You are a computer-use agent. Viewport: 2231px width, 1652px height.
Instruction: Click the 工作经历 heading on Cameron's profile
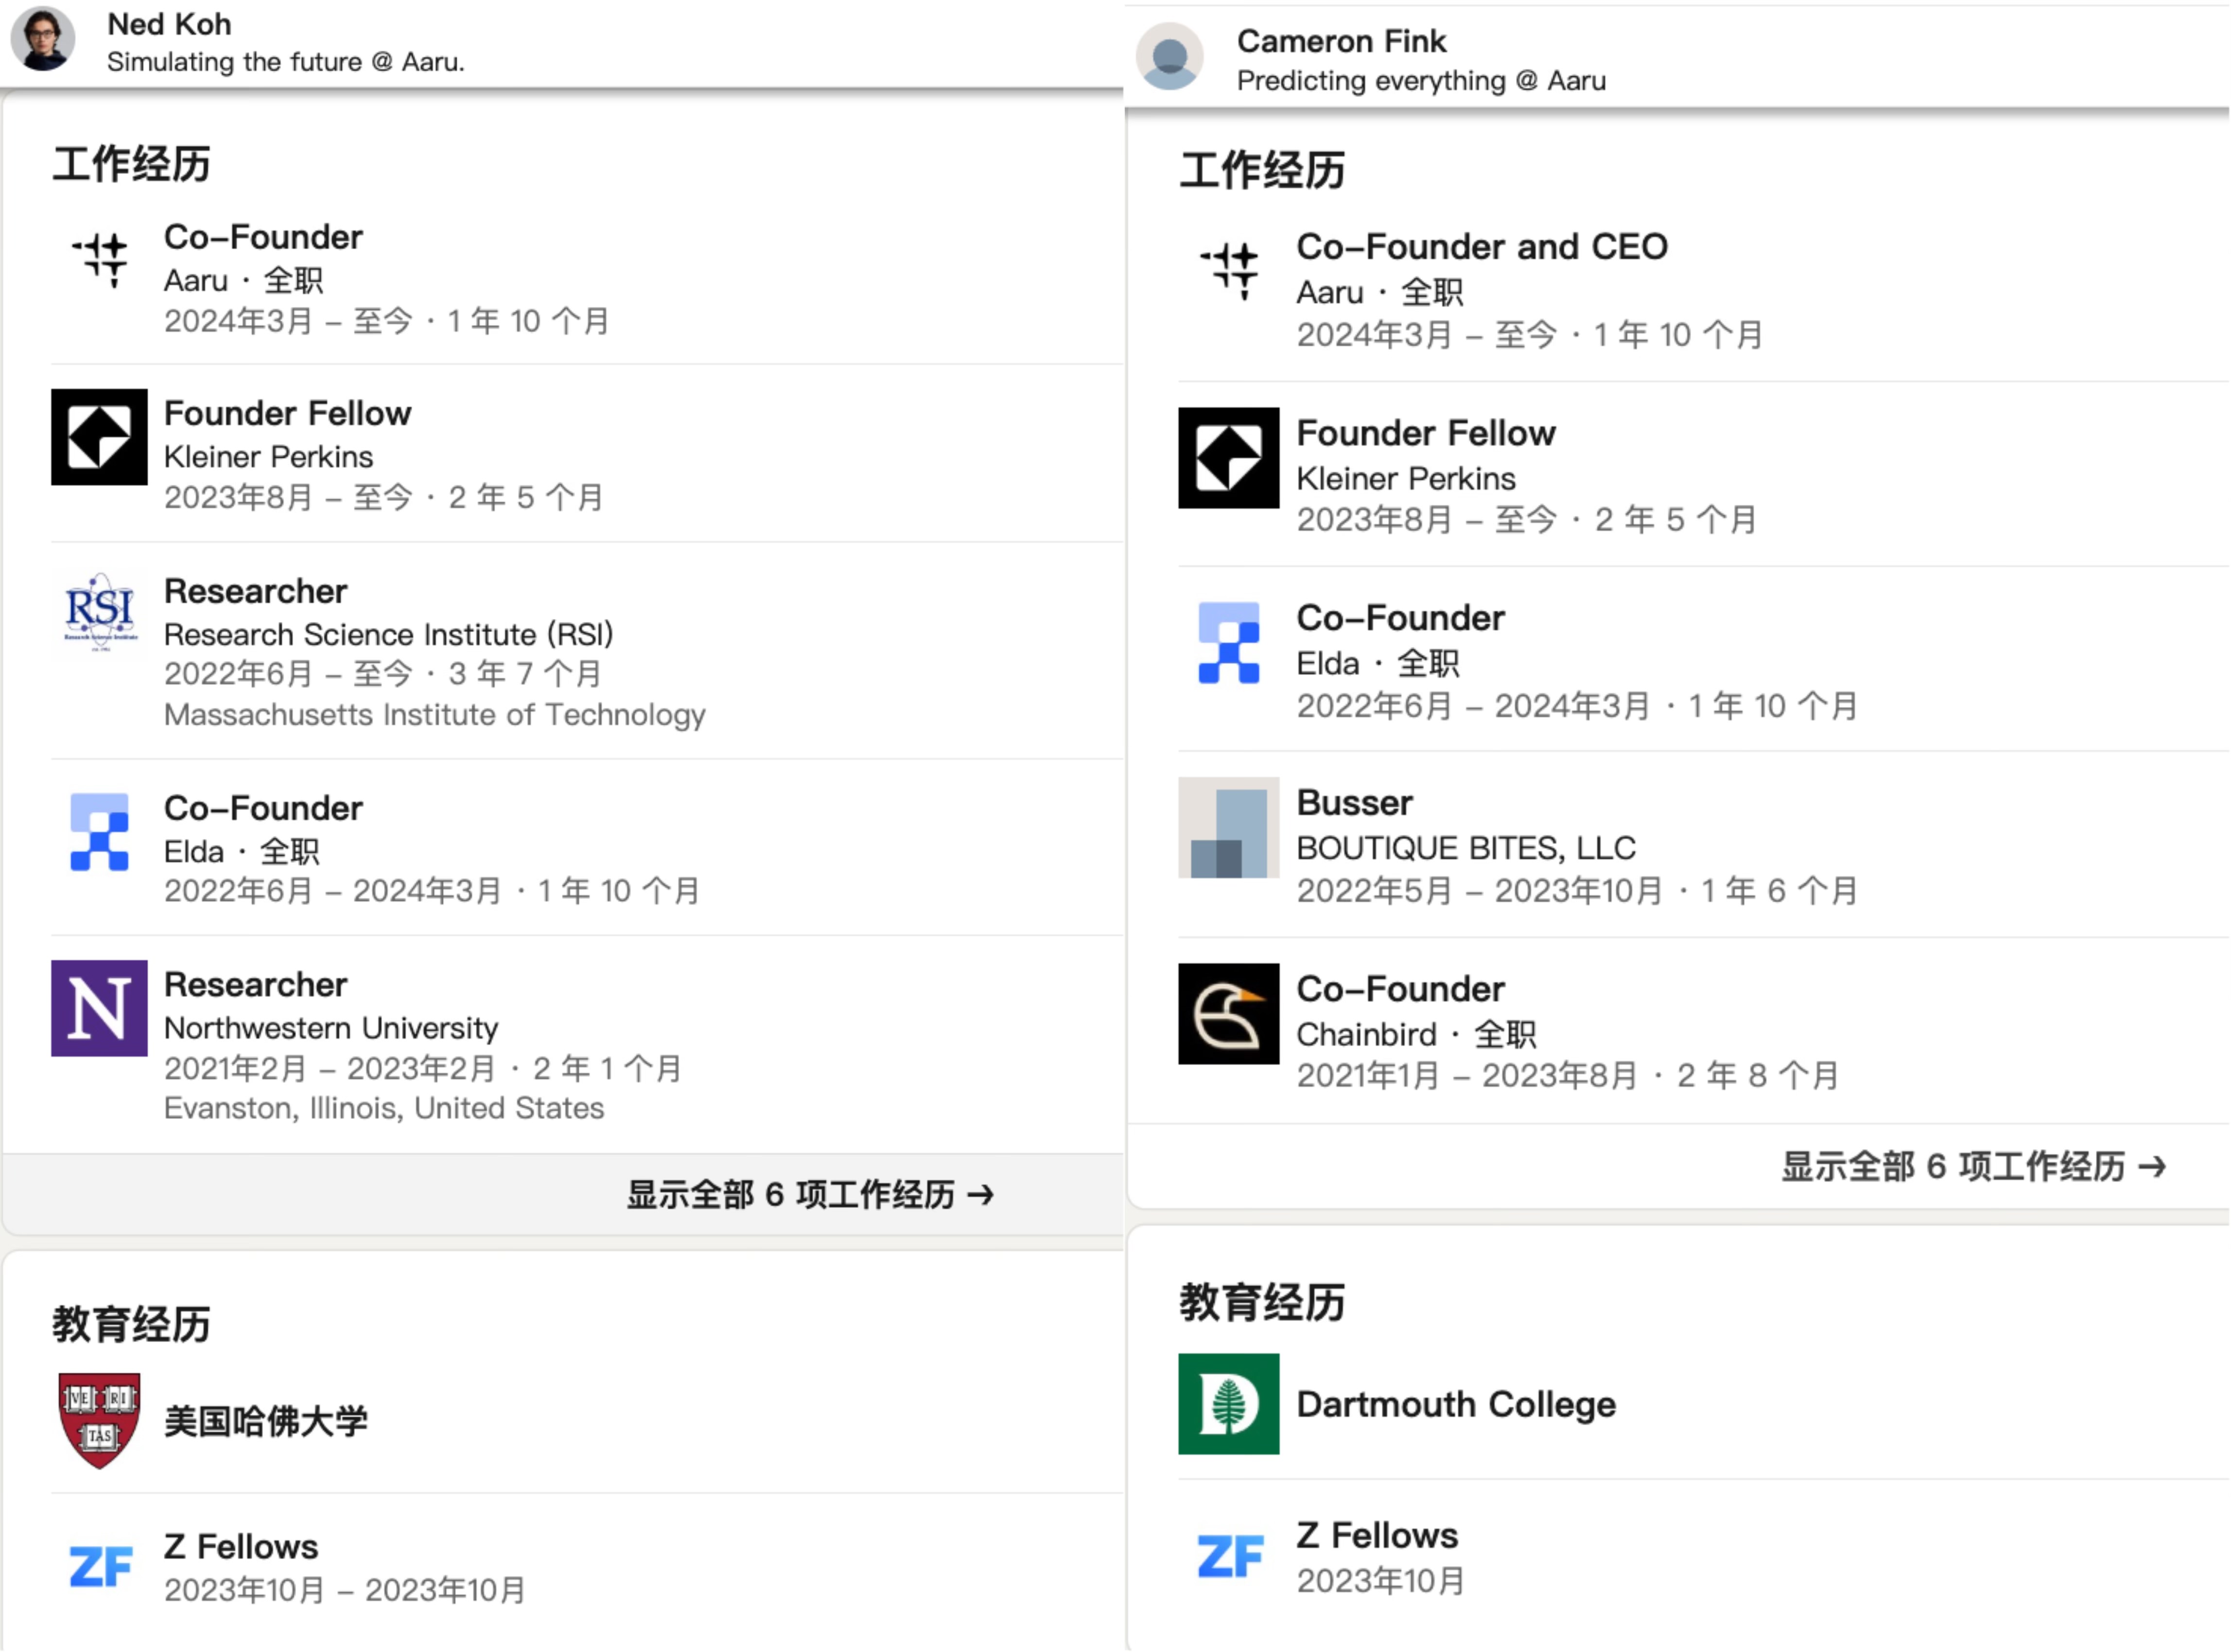tap(1263, 168)
